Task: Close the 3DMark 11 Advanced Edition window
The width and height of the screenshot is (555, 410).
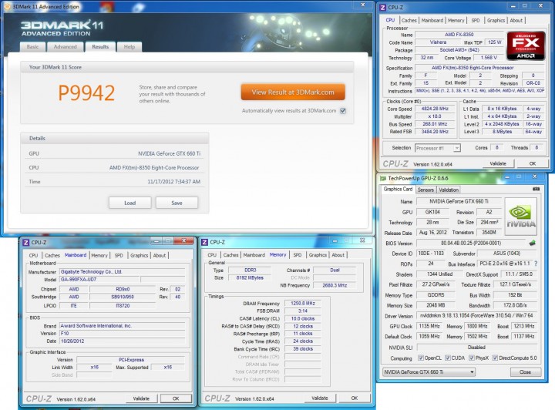Action: (x=362, y=5)
